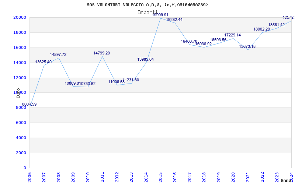Click x-axis year 2018

pyautogui.click(x=204, y=177)
